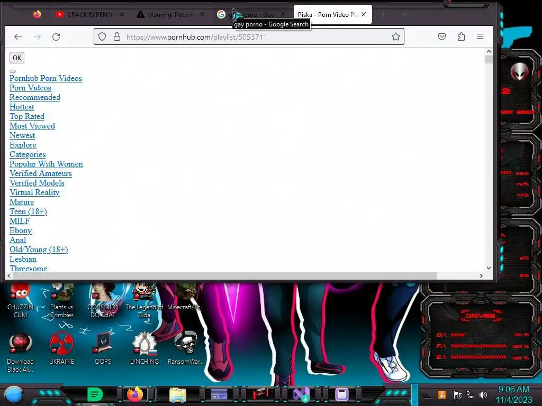542x406 pixels.
Task: Switch to Firefox on the taskbar
Action: (135, 394)
